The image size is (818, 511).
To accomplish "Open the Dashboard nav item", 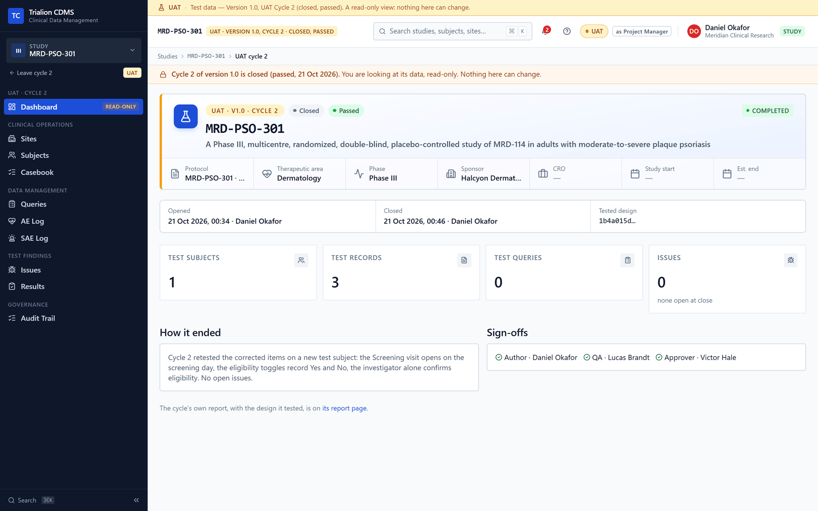I will coord(73,106).
